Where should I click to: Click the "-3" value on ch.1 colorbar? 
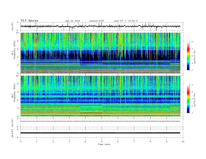pos(192,42)
